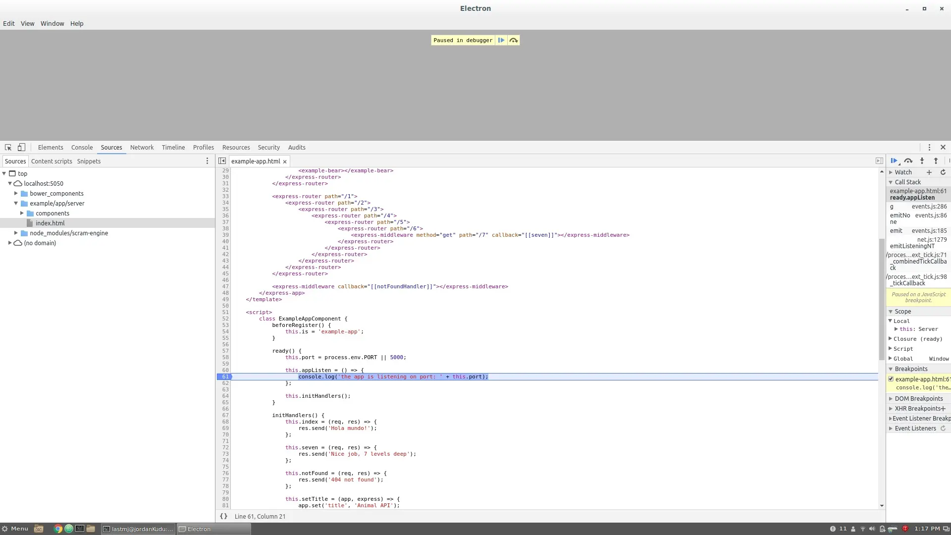Step over next function call
Screen dimensions: 951x535
tap(908, 161)
